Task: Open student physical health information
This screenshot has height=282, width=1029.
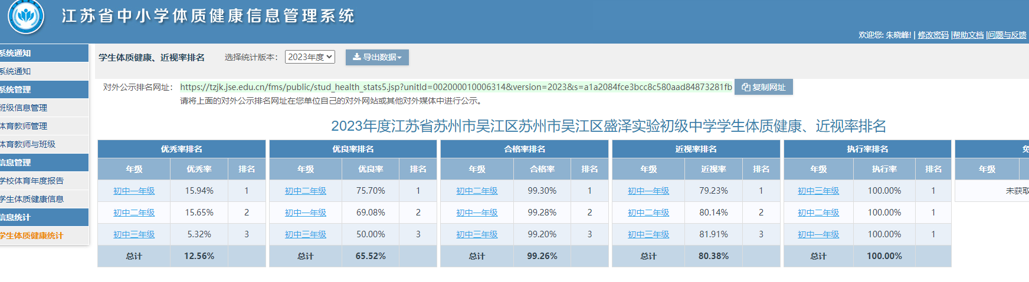Action: [x=32, y=199]
